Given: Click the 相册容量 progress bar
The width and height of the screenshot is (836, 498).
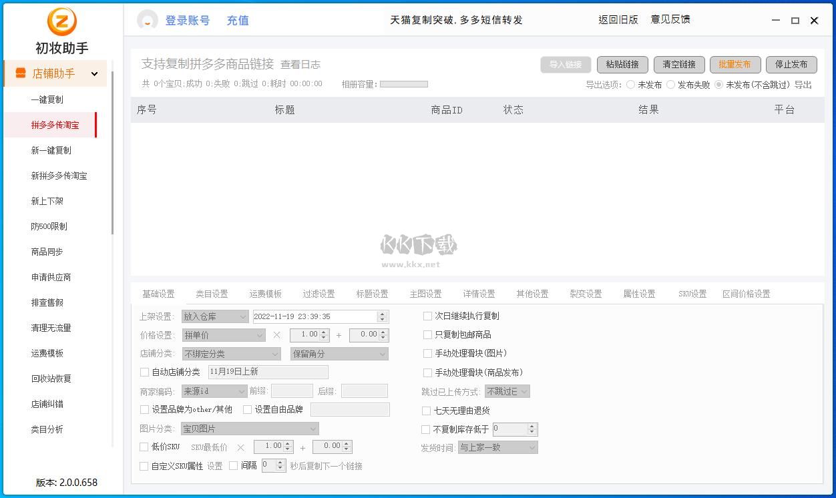Looking at the screenshot, I should point(403,84).
